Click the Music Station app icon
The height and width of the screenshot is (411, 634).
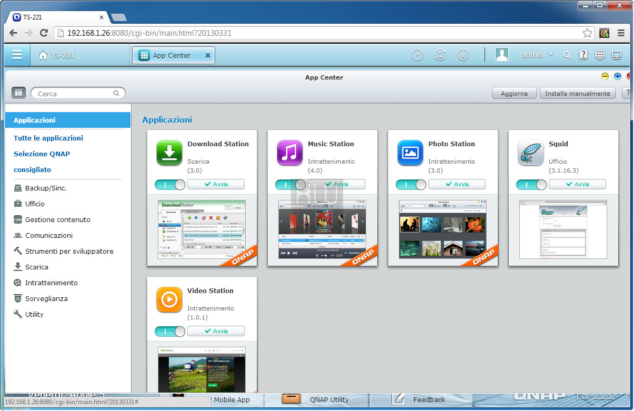click(290, 153)
